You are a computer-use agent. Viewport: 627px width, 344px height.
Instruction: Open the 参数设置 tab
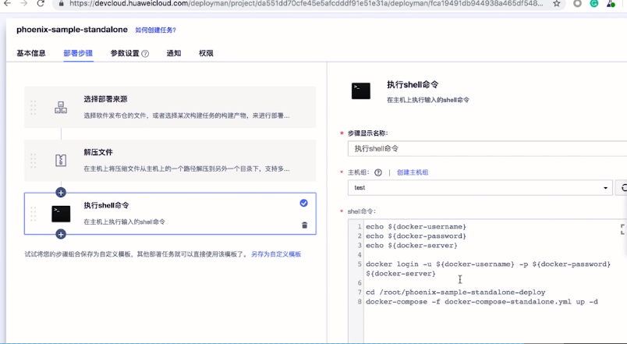[x=125, y=53]
